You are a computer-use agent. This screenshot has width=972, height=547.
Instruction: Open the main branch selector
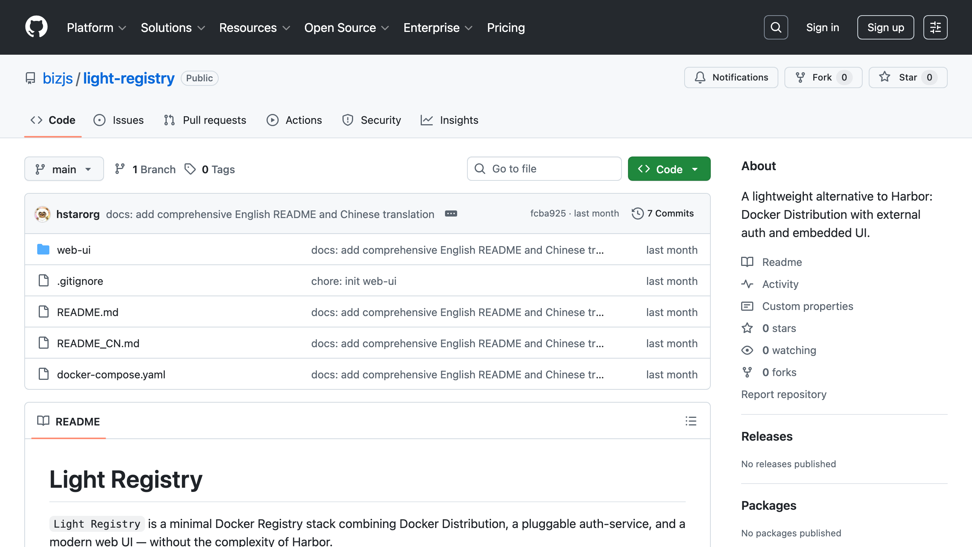click(64, 169)
